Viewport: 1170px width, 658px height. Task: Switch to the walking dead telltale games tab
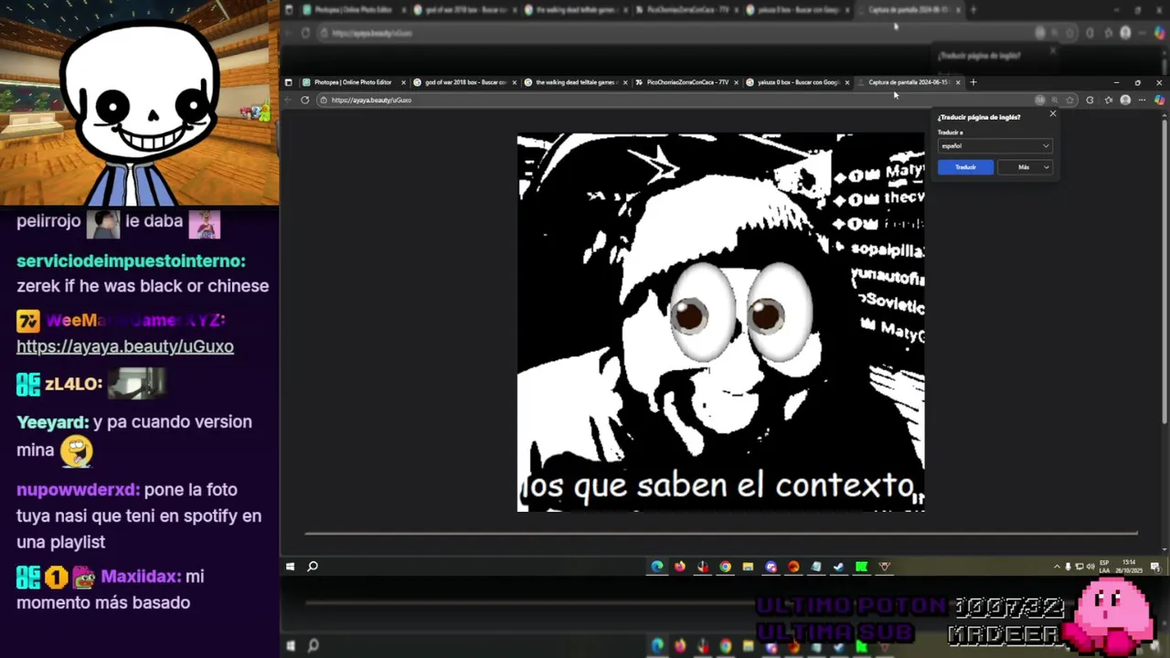point(575,82)
